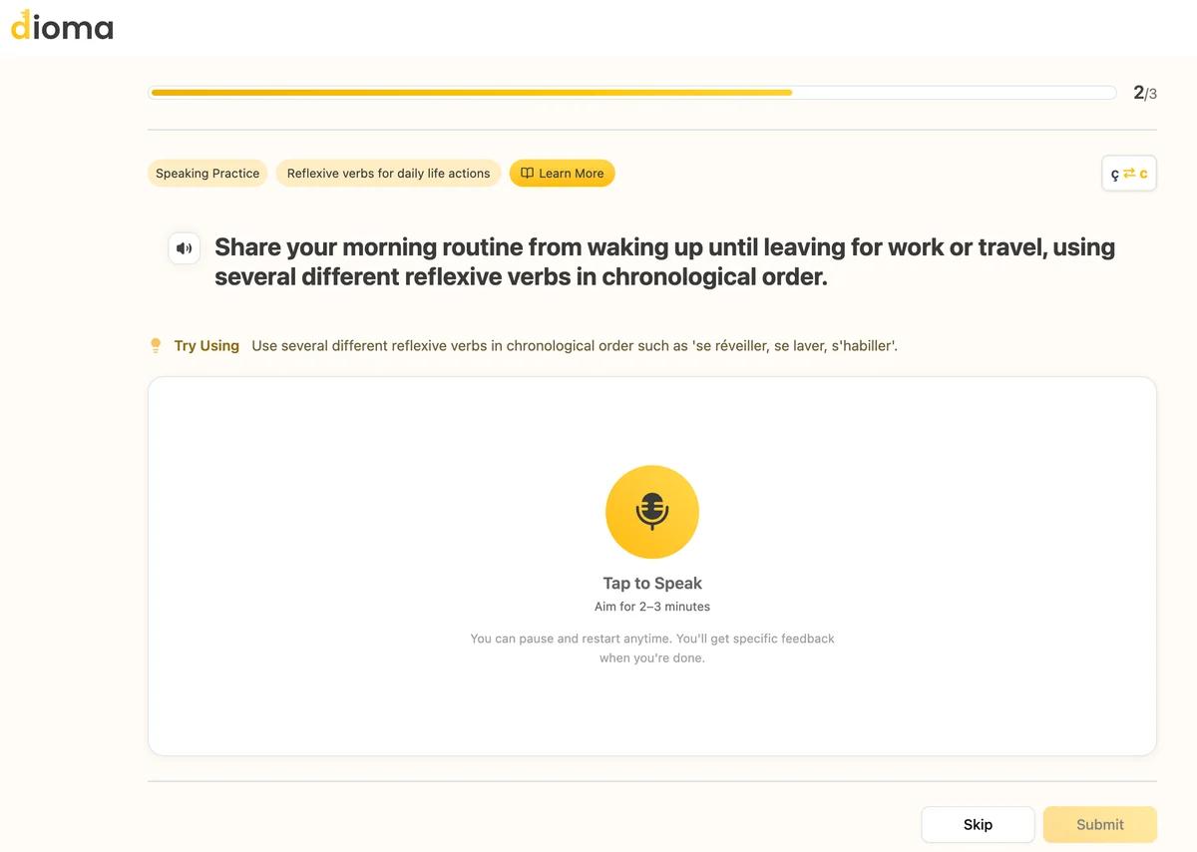The height and width of the screenshot is (852, 1197).
Task: Click the Tap to Speak label
Action: (x=652, y=584)
